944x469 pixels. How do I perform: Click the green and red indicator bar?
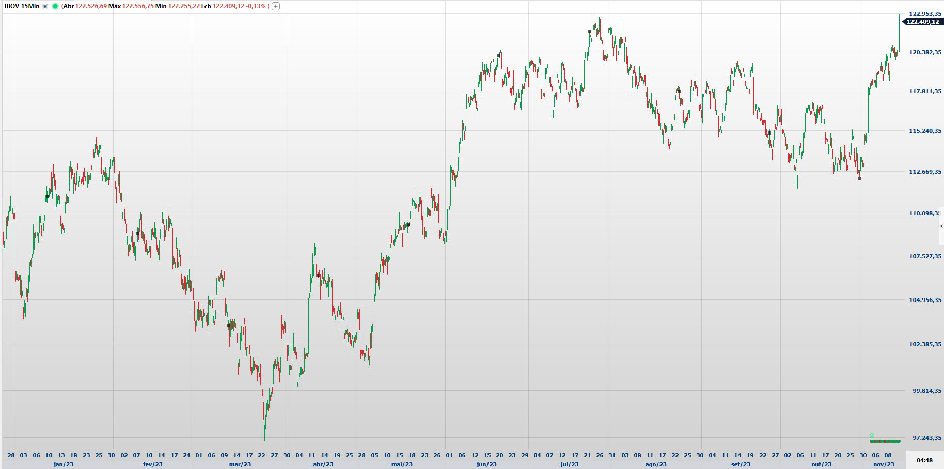pyautogui.click(x=885, y=441)
